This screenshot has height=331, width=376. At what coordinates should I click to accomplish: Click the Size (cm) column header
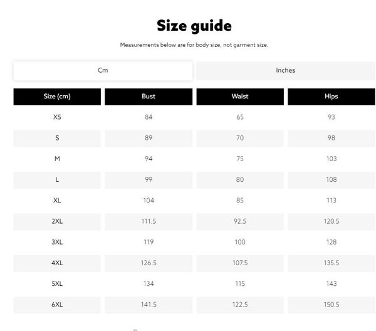point(57,97)
